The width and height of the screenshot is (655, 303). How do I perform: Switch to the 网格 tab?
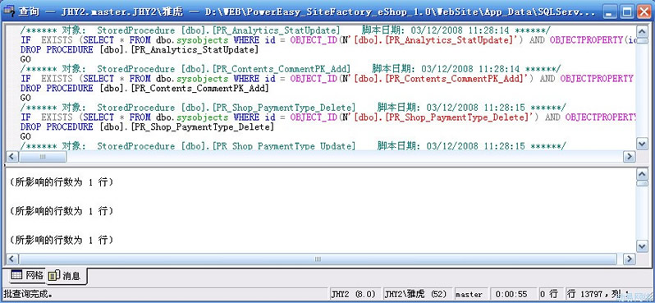tap(28, 275)
